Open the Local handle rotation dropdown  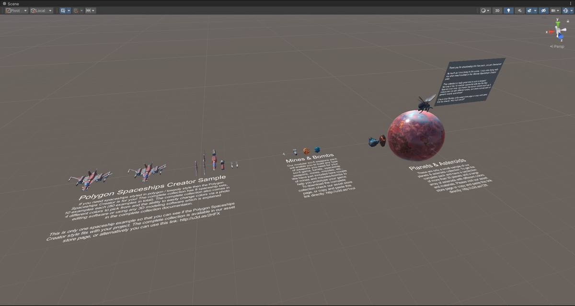click(41, 11)
